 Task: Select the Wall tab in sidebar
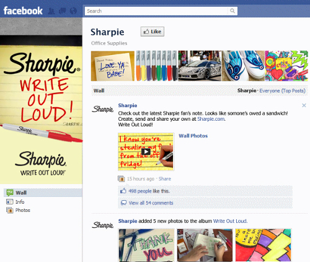(x=43, y=193)
